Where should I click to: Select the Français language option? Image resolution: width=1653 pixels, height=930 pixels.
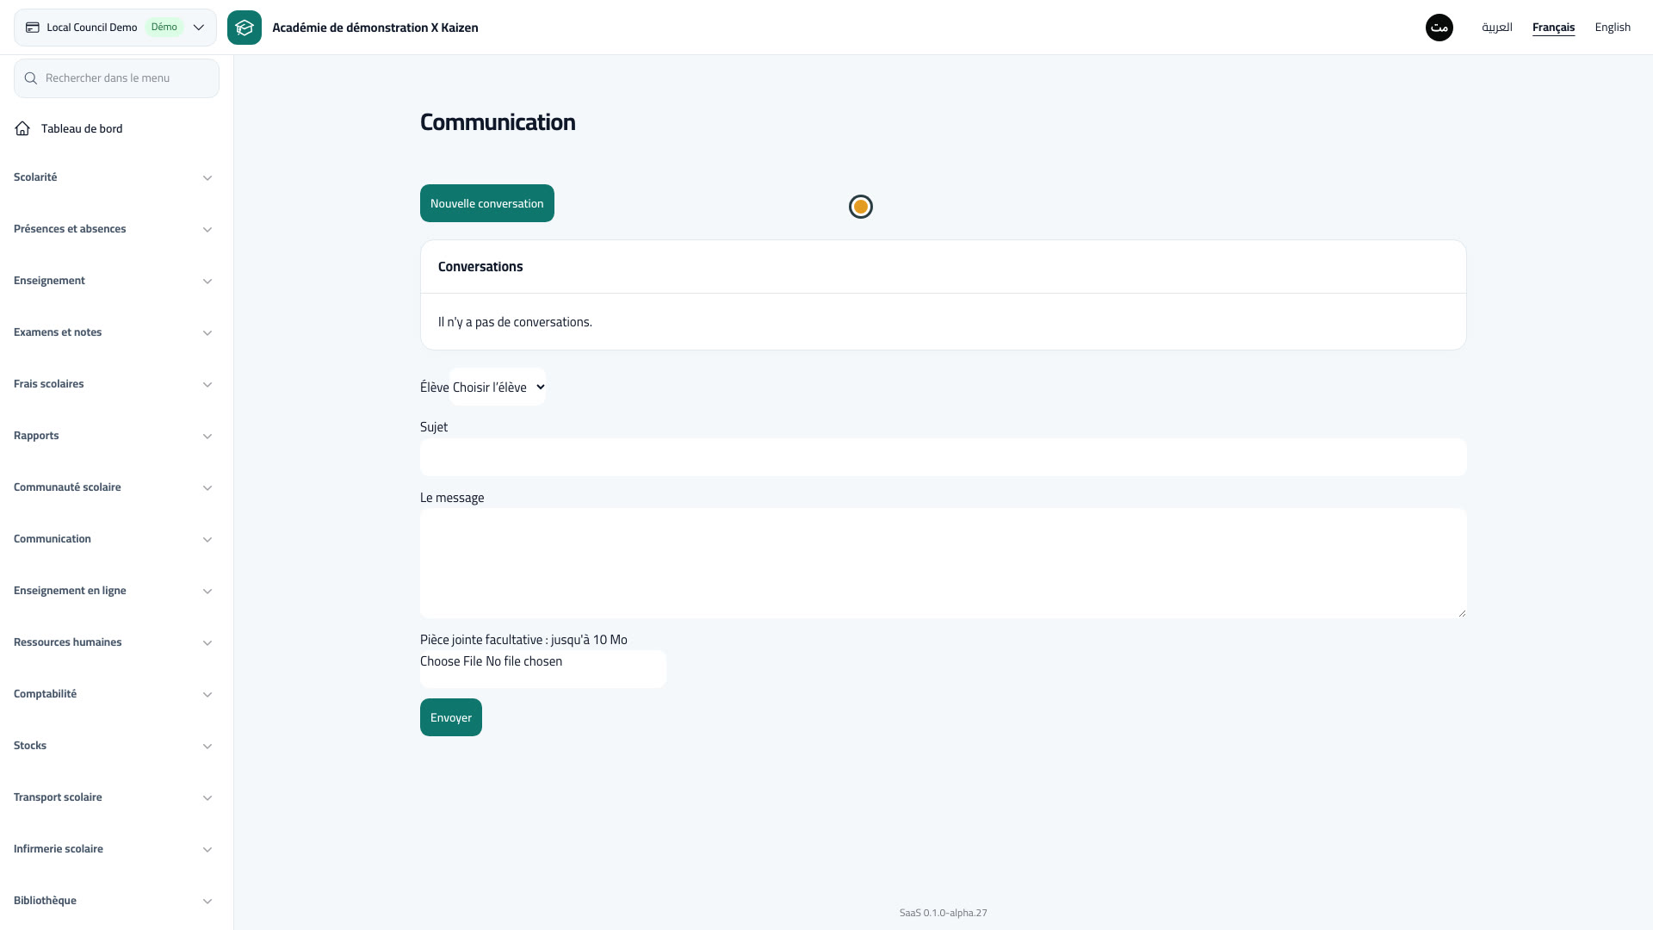1553,28
